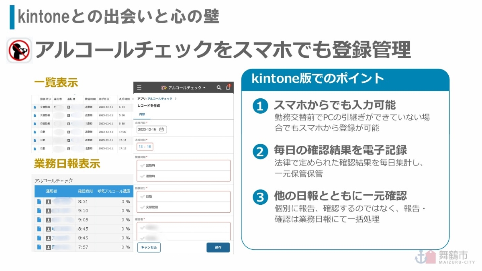Click the minute value 16 in 点呼時刻
This screenshot has height=271, width=482.
point(149,147)
